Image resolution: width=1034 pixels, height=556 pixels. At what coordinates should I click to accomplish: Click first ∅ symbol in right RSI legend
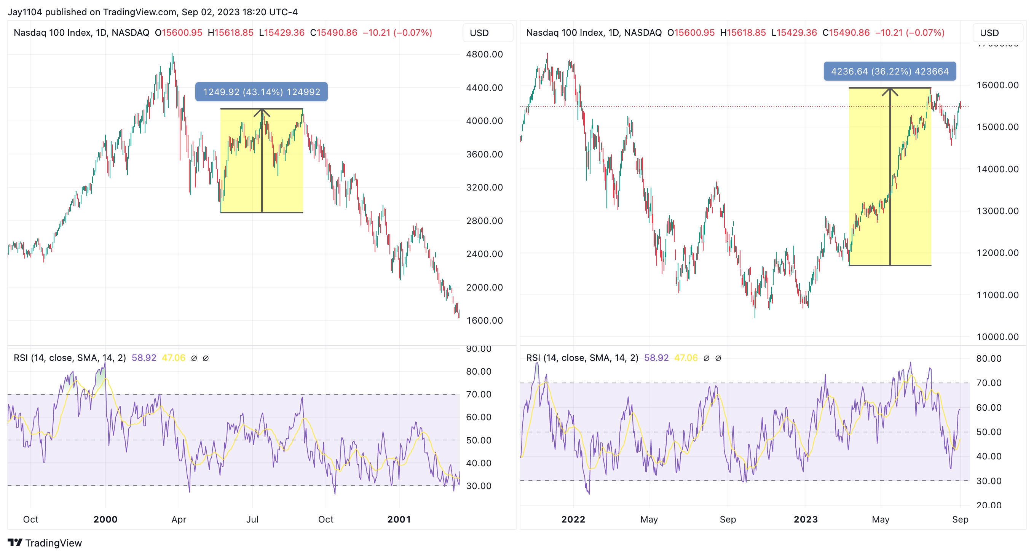(707, 358)
